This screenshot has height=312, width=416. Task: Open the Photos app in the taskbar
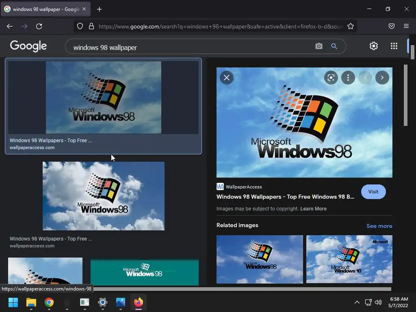pos(120,302)
